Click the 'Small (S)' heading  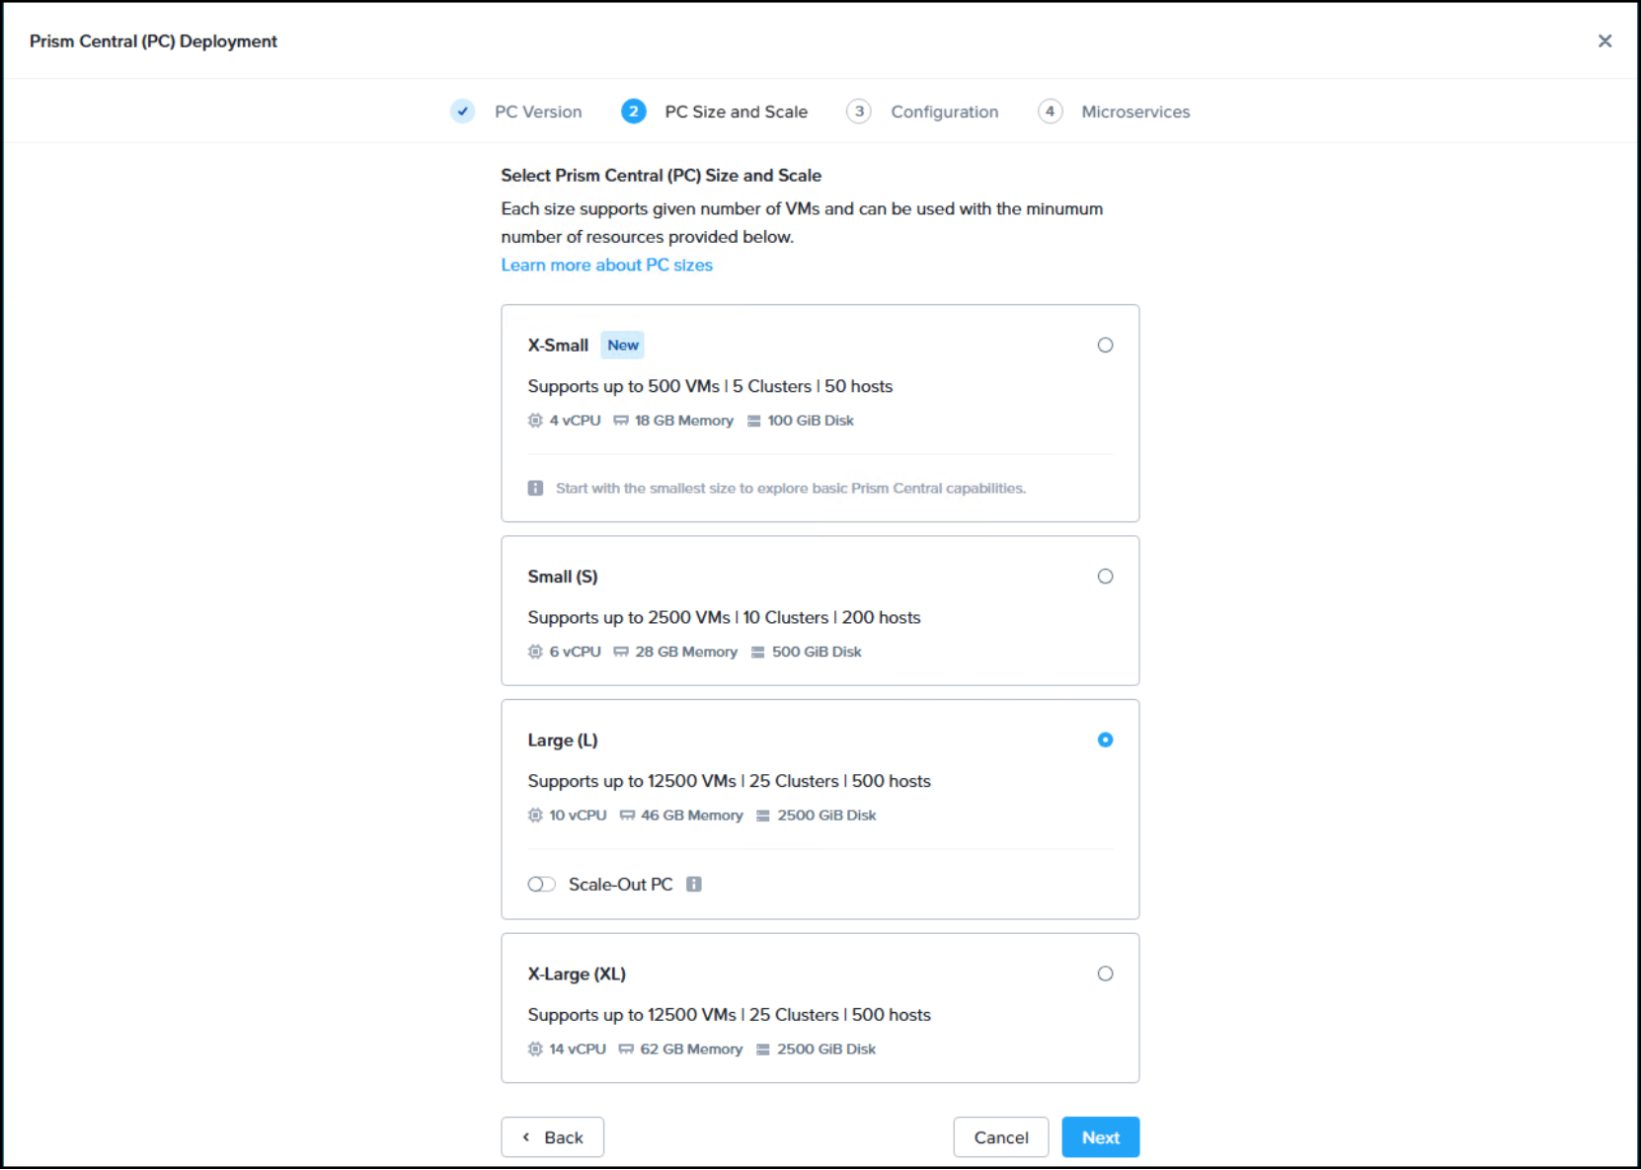coord(563,577)
